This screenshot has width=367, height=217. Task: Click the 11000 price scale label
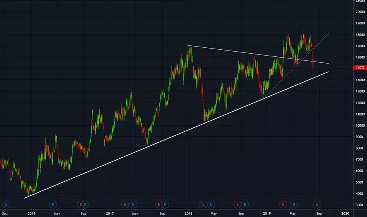[360, 114]
